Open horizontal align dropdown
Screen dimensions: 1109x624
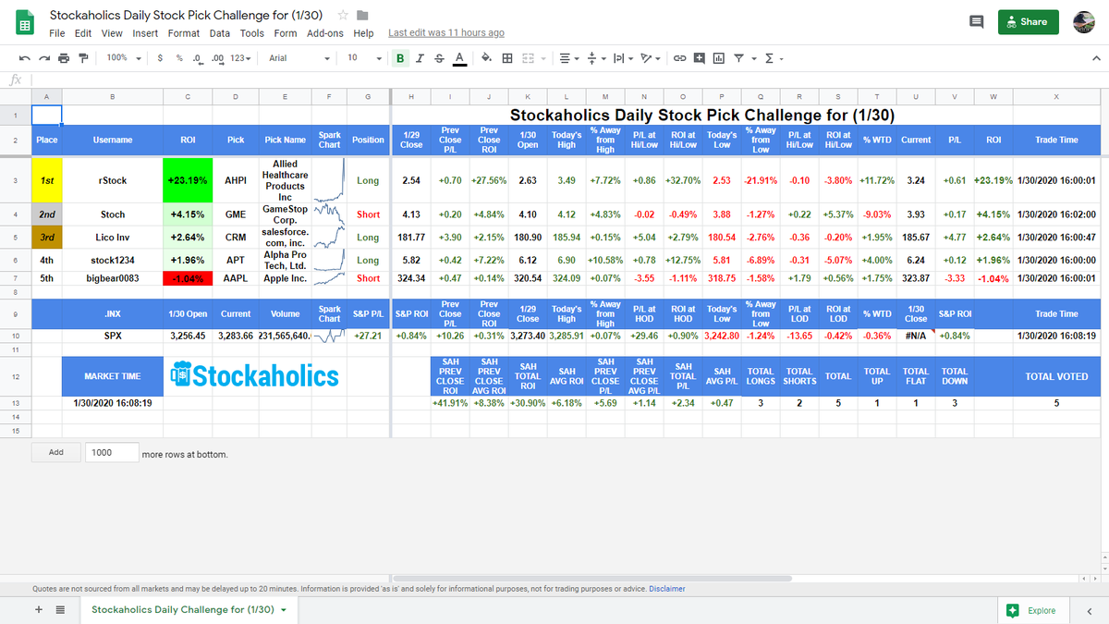click(x=568, y=58)
